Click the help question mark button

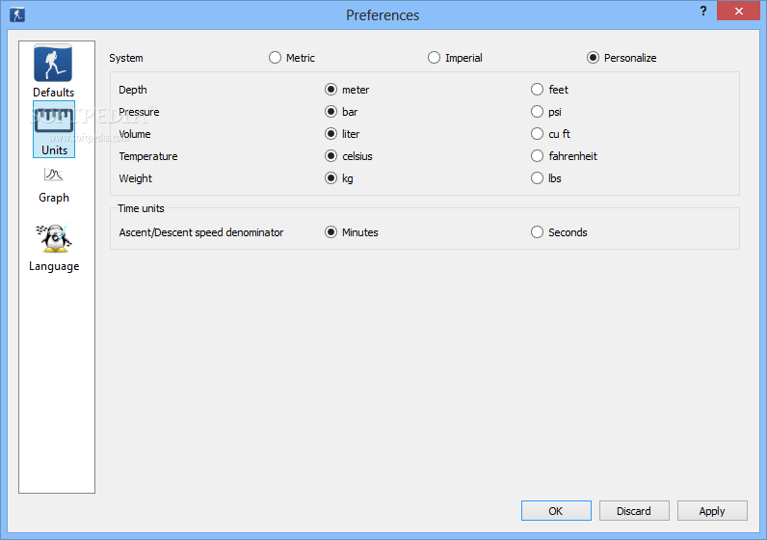pos(702,11)
